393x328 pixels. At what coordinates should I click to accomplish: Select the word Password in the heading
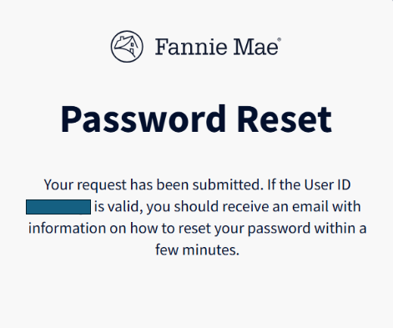(144, 119)
